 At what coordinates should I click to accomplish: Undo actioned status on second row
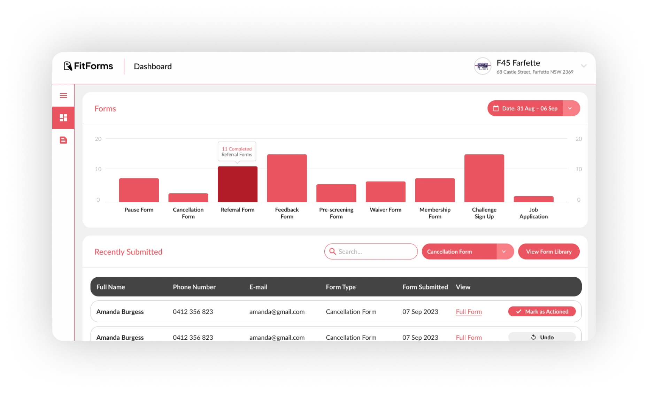[x=542, y=337]
